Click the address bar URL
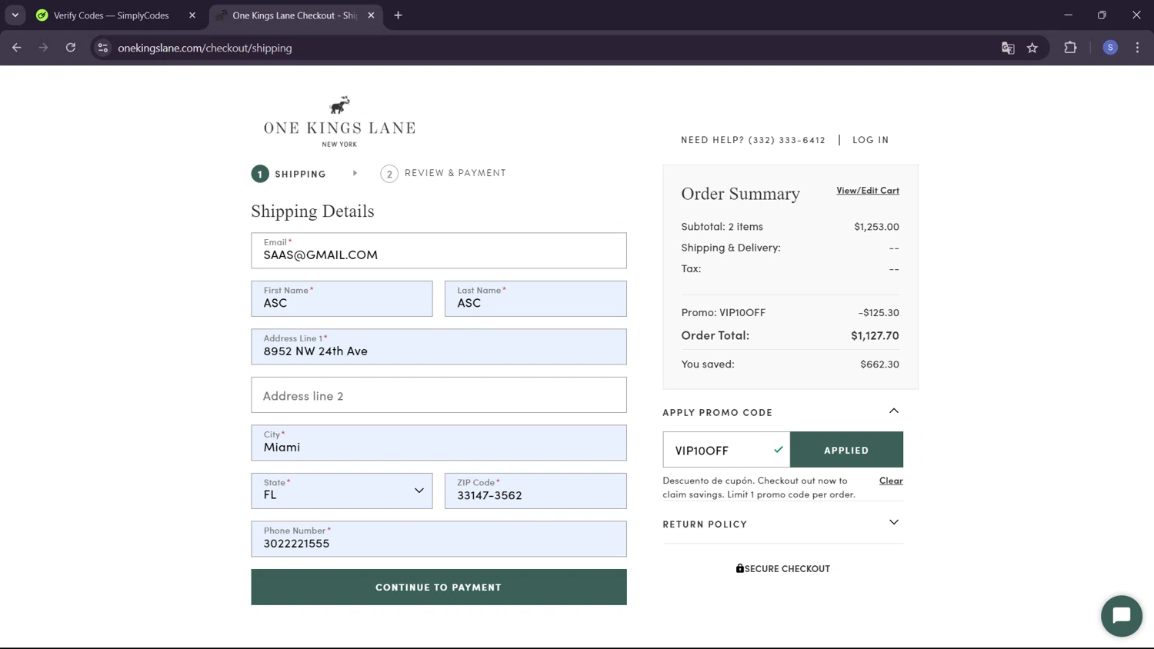 coord(205,48)
